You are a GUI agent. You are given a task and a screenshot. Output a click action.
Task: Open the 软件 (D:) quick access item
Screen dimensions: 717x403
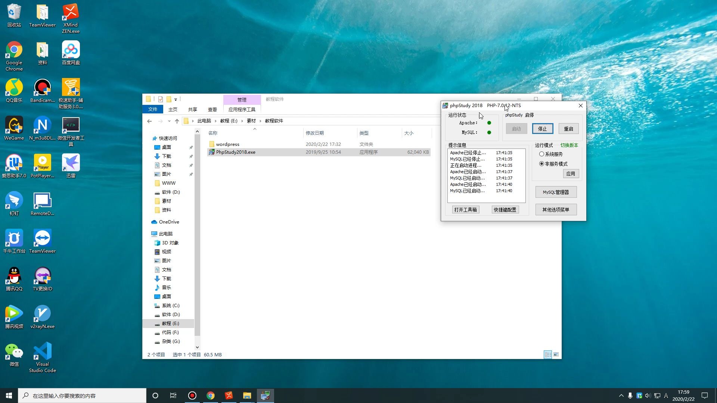pos(171,192)
